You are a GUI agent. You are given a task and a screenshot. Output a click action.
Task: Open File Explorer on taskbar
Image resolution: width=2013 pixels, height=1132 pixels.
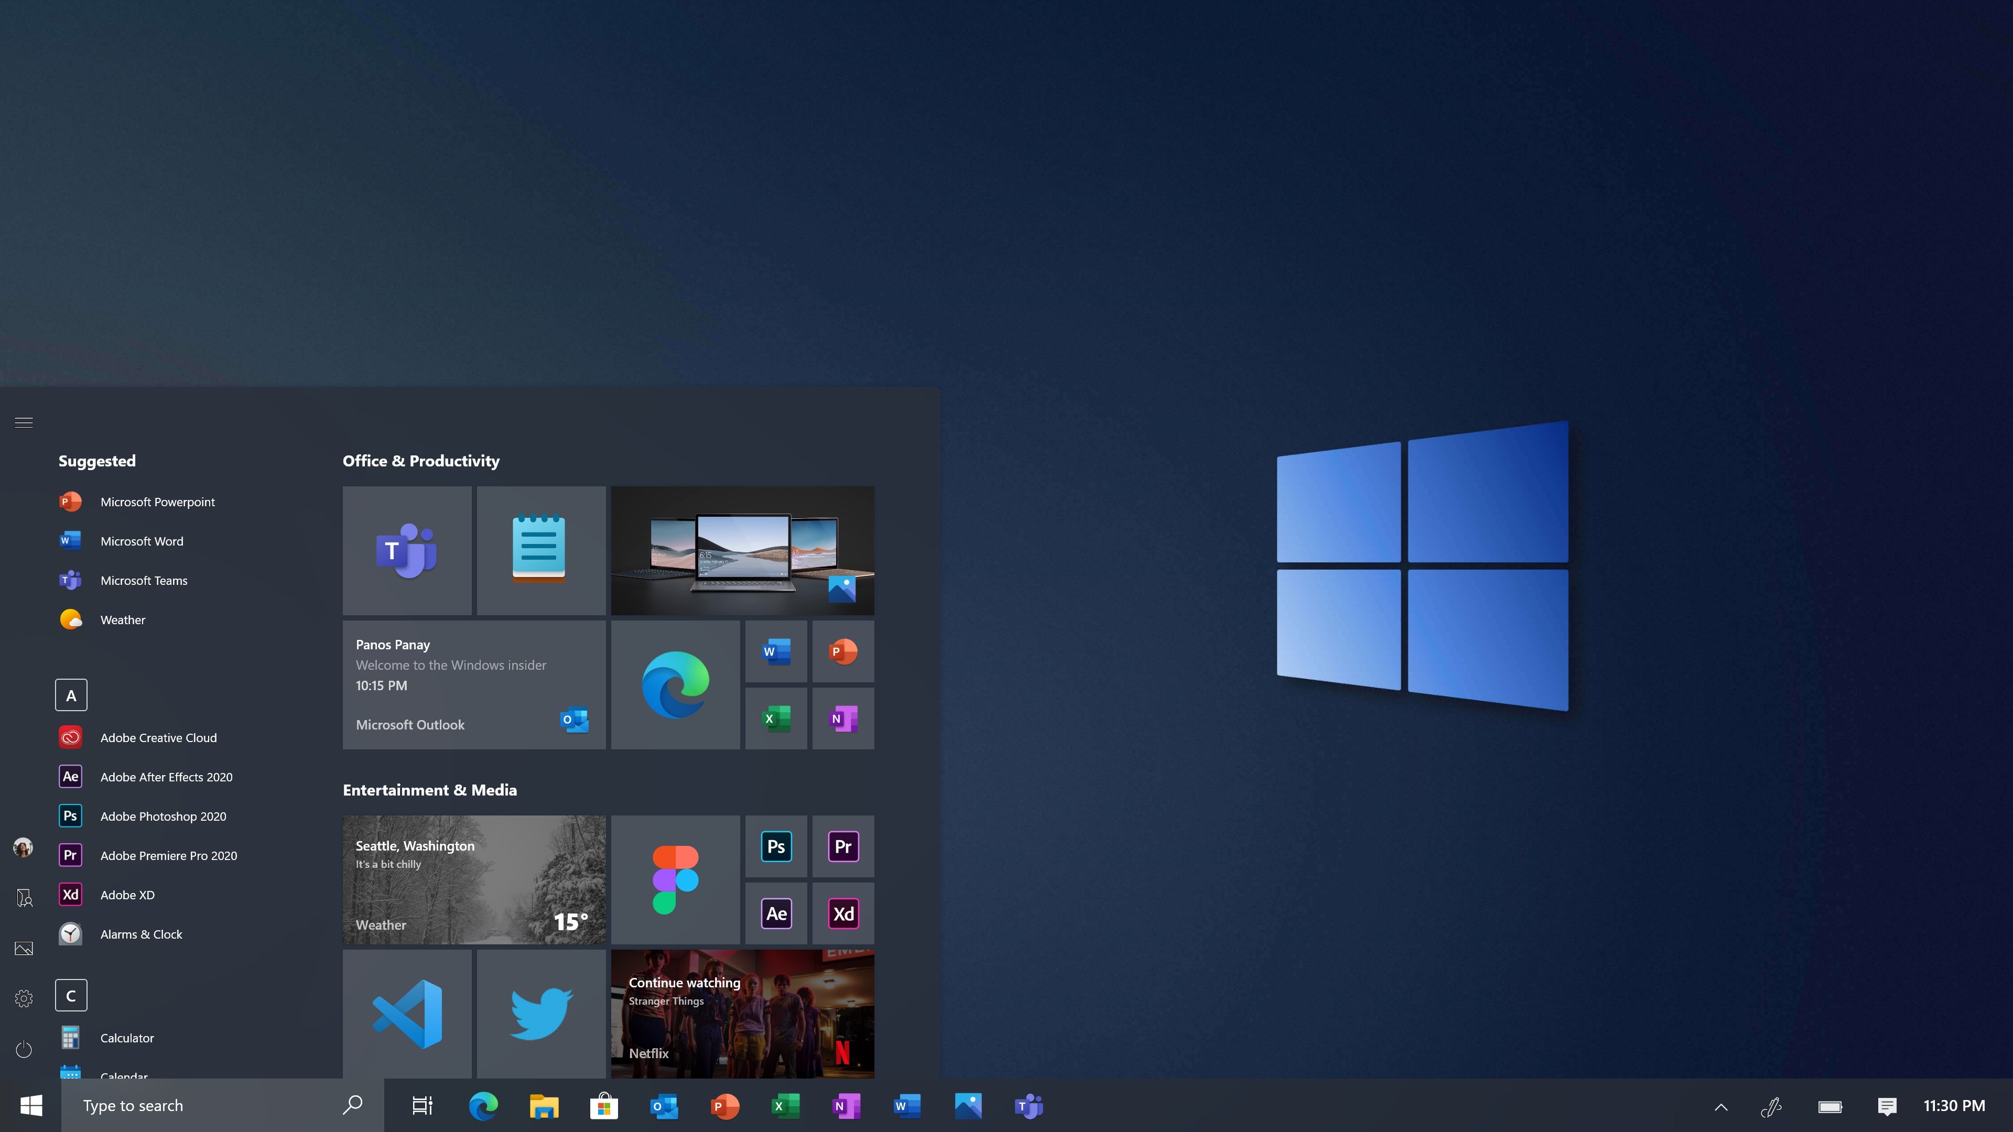click(x=544, y=1105)
